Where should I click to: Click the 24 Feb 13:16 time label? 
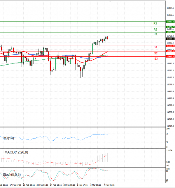56,185
